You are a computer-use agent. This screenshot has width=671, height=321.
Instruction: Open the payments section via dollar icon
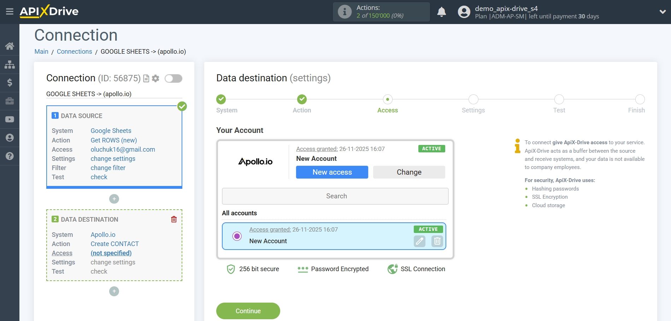pos(10,83)
